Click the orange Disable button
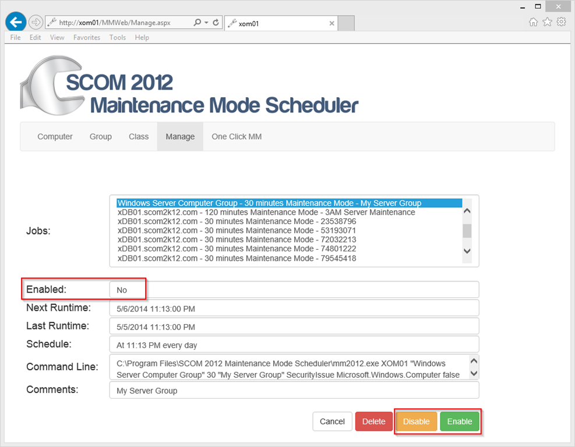575x447 pixels. point(416,421)
